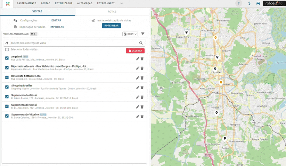Delete the Angeloni visit with trash icon

tap(142, 58)
